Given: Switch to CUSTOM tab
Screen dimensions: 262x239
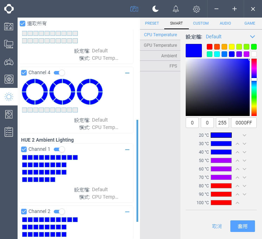Looking at the screenshot, I should click(x=201, y=23).
